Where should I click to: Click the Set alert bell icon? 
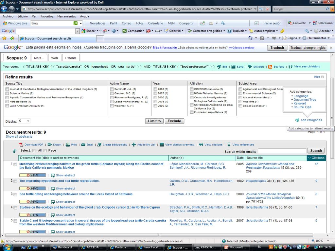point(250,67)
